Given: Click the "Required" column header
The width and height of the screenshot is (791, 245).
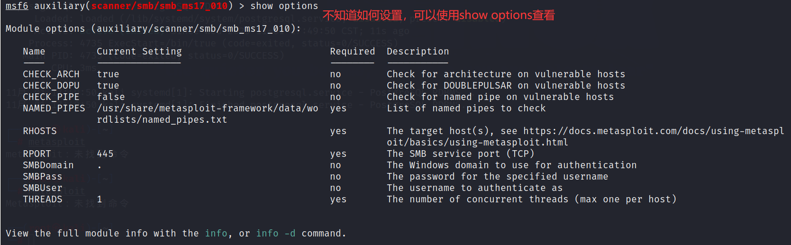Looking at the screenshot, I should coord(352,52).
